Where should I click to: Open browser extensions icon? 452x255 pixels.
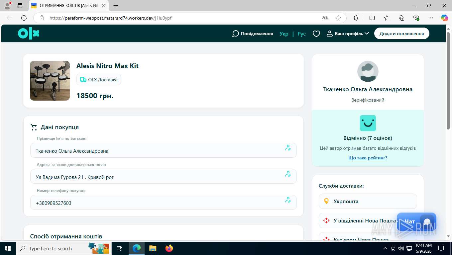point(356,18)
